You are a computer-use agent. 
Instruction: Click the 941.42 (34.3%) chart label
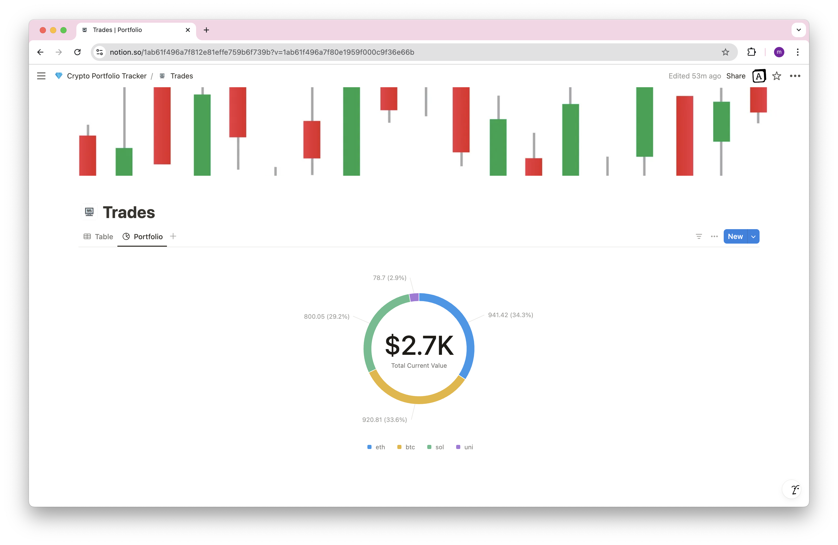[x=511, y=315]
